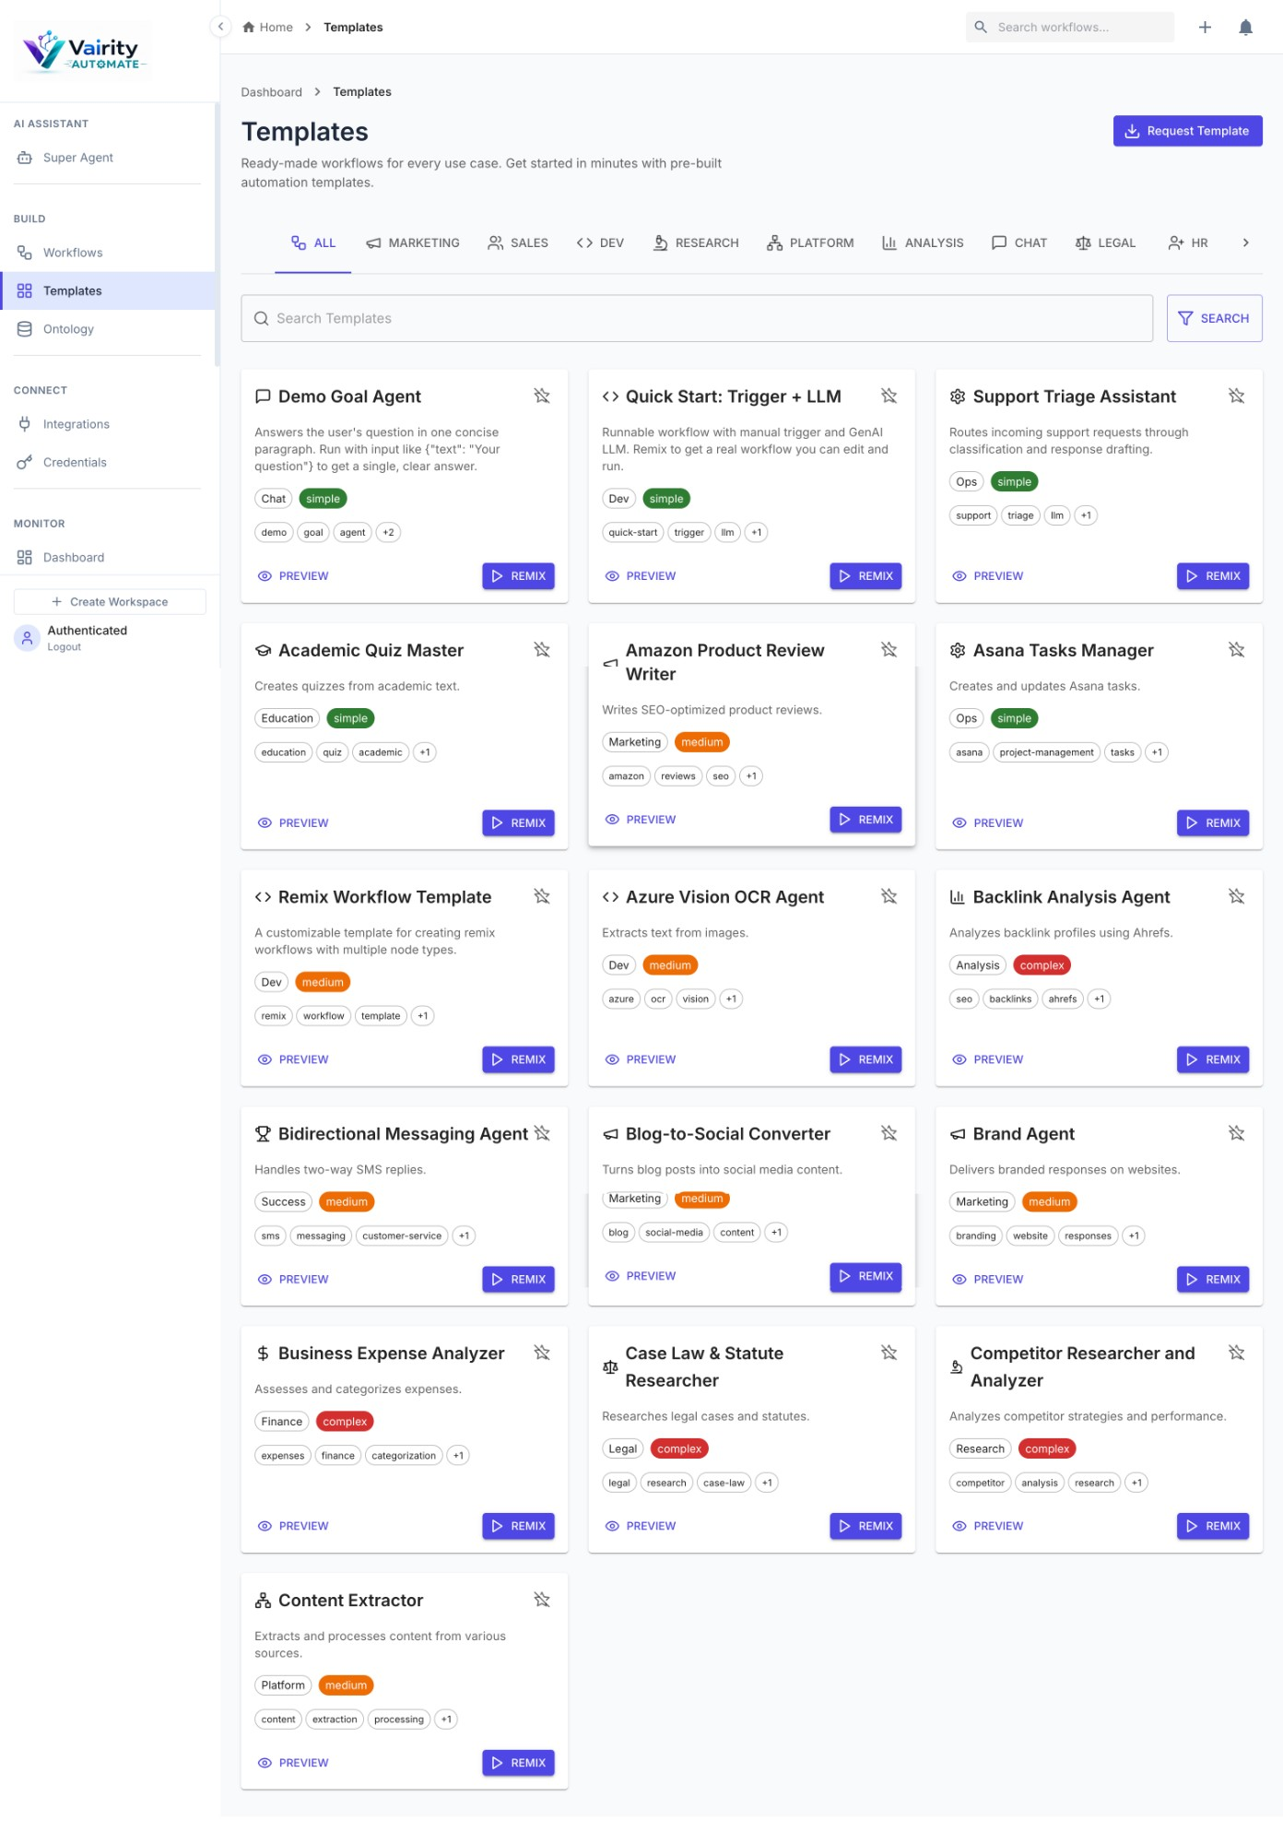Click gear icon of Asana Tasks Manager
Screen dimensions: 1283x1844
958,651
